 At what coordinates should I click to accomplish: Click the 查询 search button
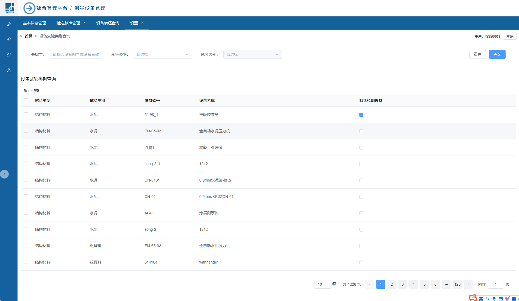pos(497,54)
